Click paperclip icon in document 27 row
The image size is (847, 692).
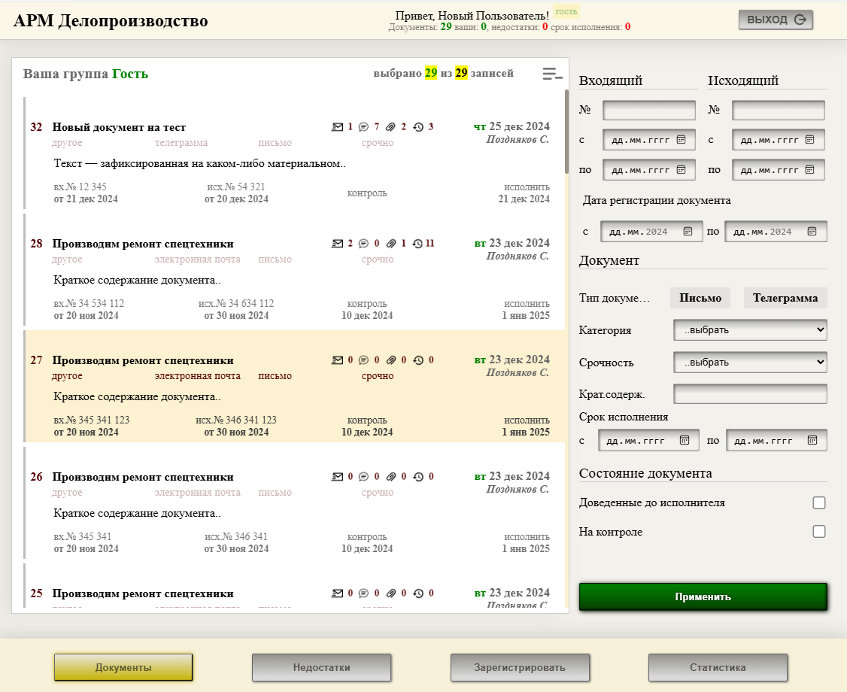click(391, 360)
